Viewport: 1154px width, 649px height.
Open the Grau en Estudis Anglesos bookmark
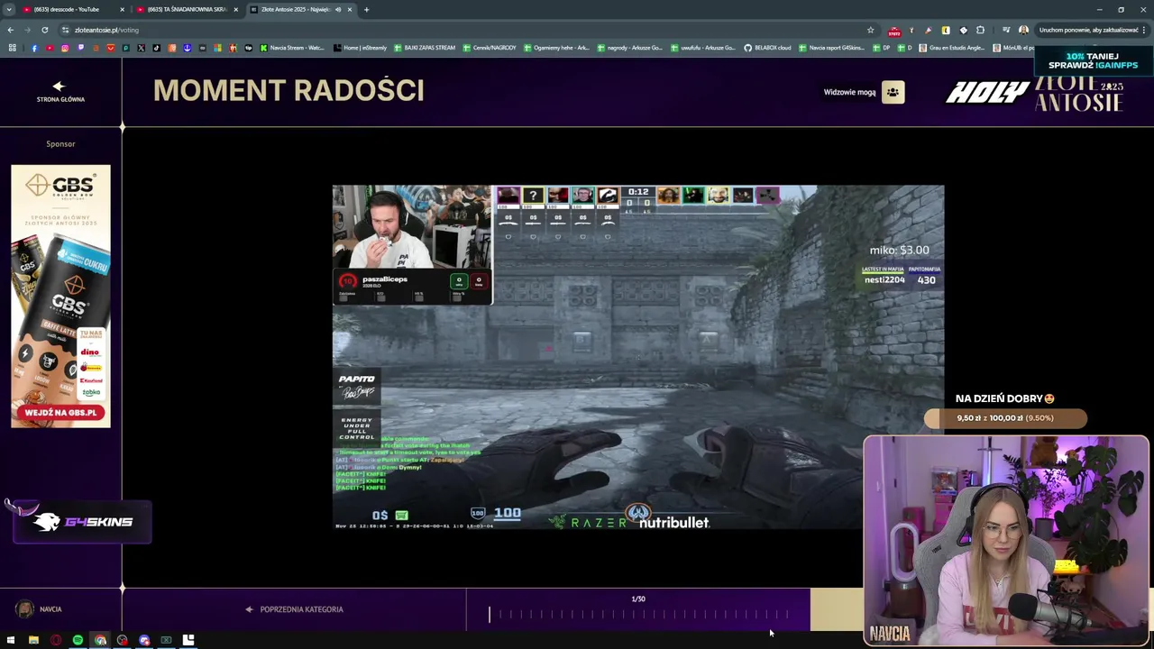952,48
